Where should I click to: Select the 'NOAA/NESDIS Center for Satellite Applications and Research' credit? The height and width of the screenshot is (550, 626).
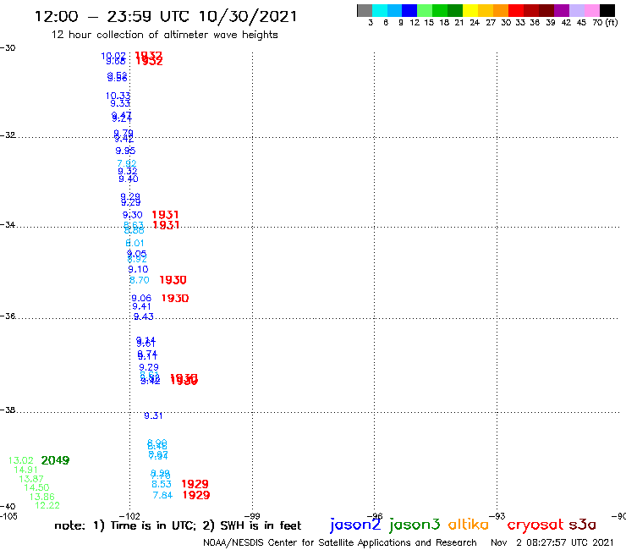click(340, 543)
